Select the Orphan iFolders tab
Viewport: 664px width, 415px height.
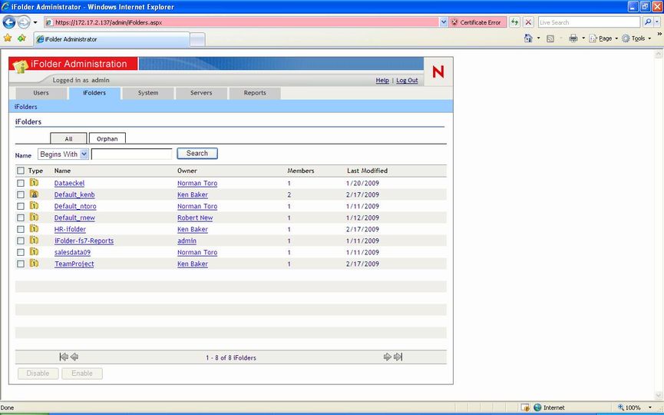click(107, 138)
